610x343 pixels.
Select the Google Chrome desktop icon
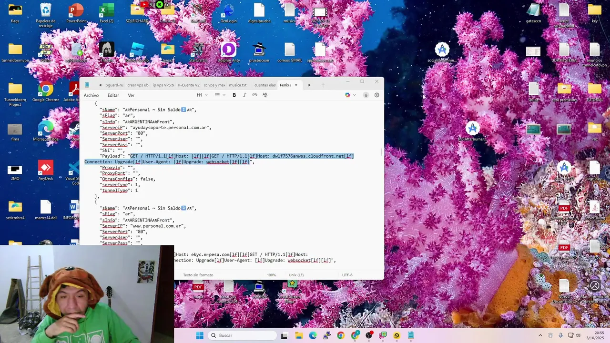click(x=46, y=92)
